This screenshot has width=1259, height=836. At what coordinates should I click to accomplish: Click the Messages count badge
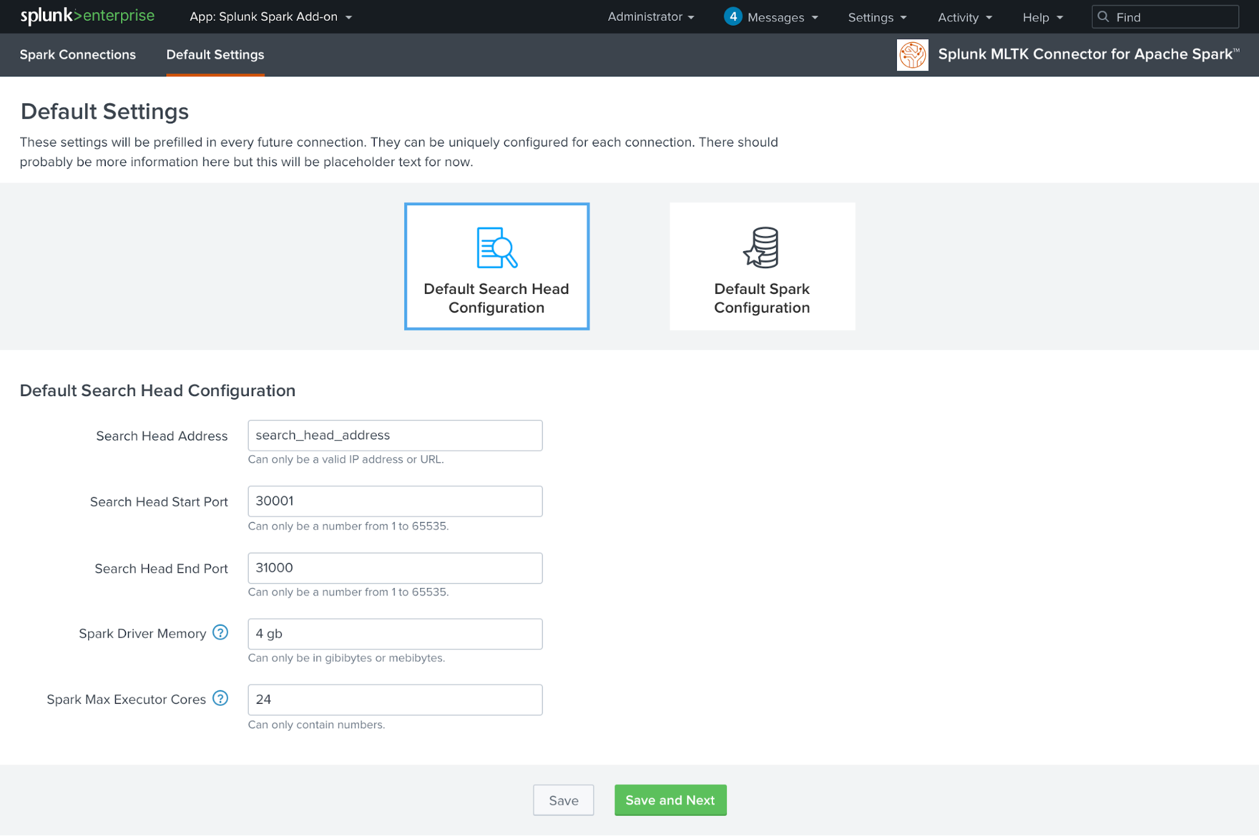coord(732,16)
